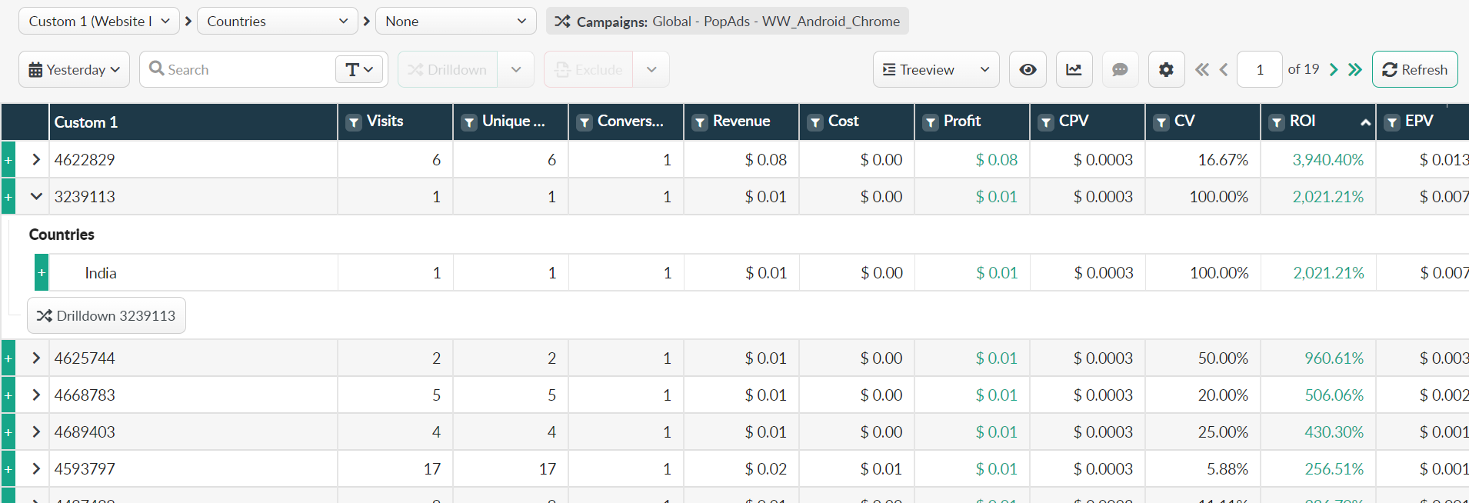This screenshot has height=503, width=1469.
Task: Open the Treeview mode dropdown
Action: (x=936, y=69)
